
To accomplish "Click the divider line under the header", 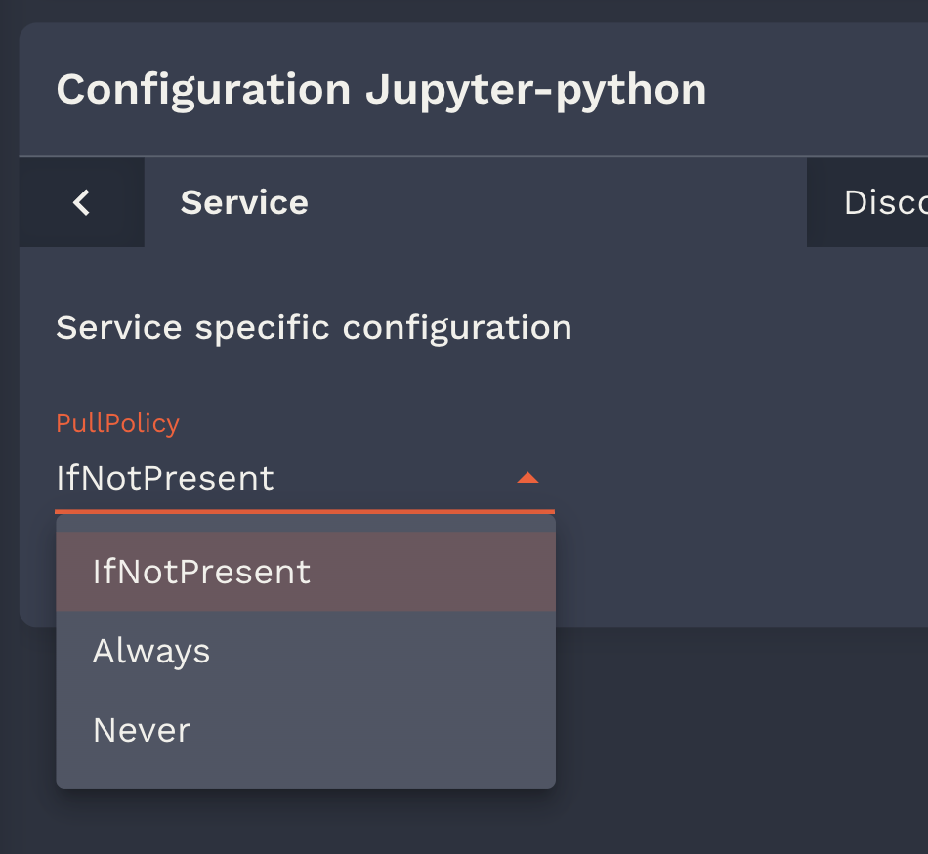I will 469,156.
